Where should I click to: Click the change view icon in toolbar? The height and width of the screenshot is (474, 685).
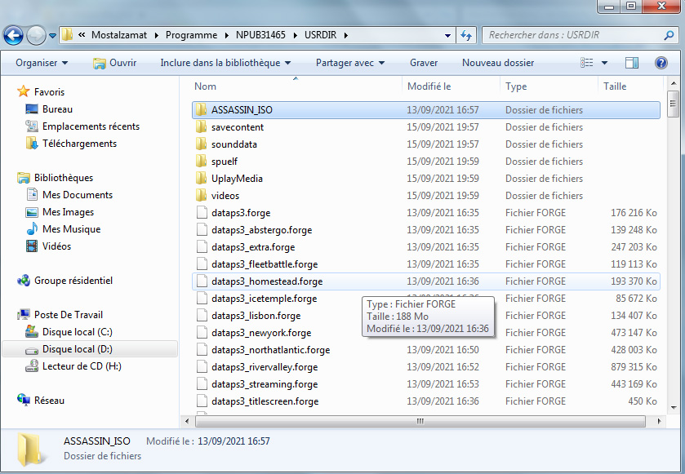(x=587, y=63)
